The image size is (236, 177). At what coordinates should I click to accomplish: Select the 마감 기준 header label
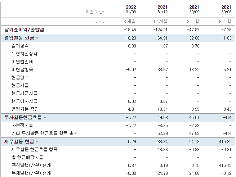click(x=95, y=12)
